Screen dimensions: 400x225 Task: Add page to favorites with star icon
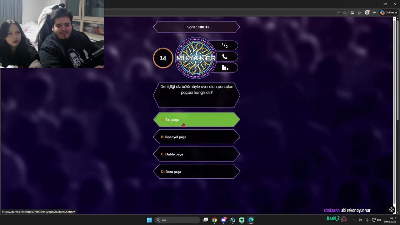coord(345,12)
